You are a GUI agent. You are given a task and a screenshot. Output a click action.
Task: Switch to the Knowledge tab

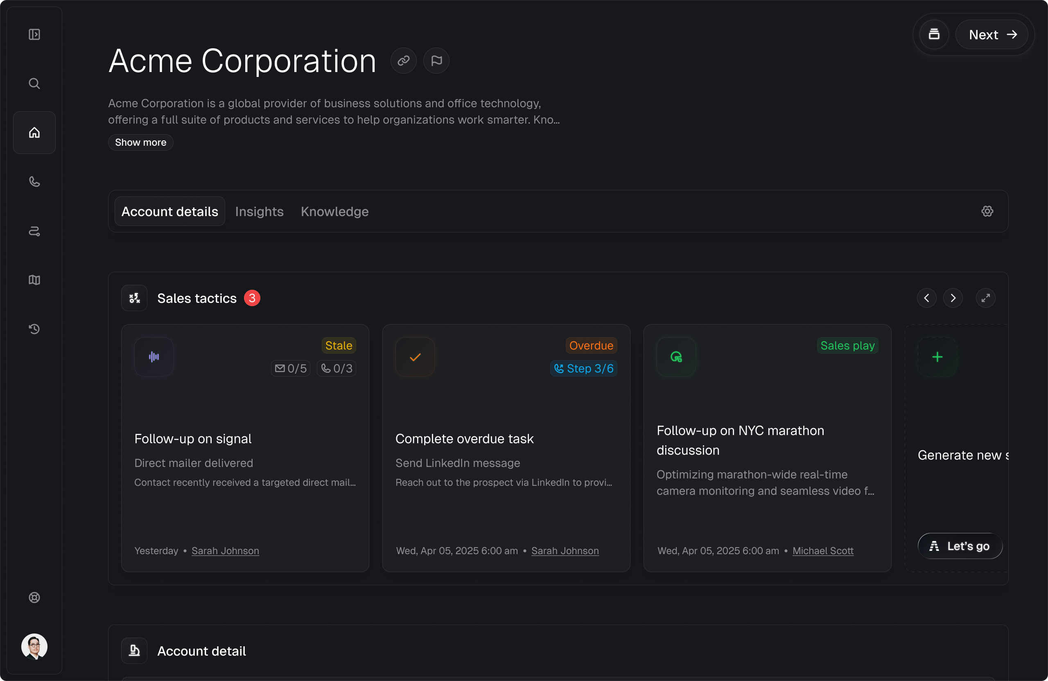334,211
